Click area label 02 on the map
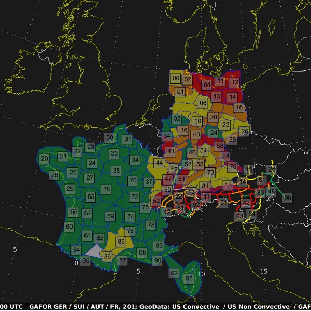311x311 pixels. 188,79
